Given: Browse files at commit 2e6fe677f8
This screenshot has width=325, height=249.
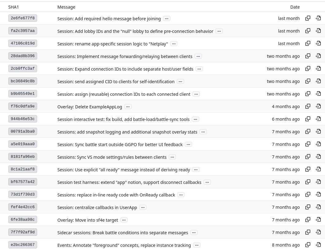Looking at the screenshot, I should tap(318, 18).
